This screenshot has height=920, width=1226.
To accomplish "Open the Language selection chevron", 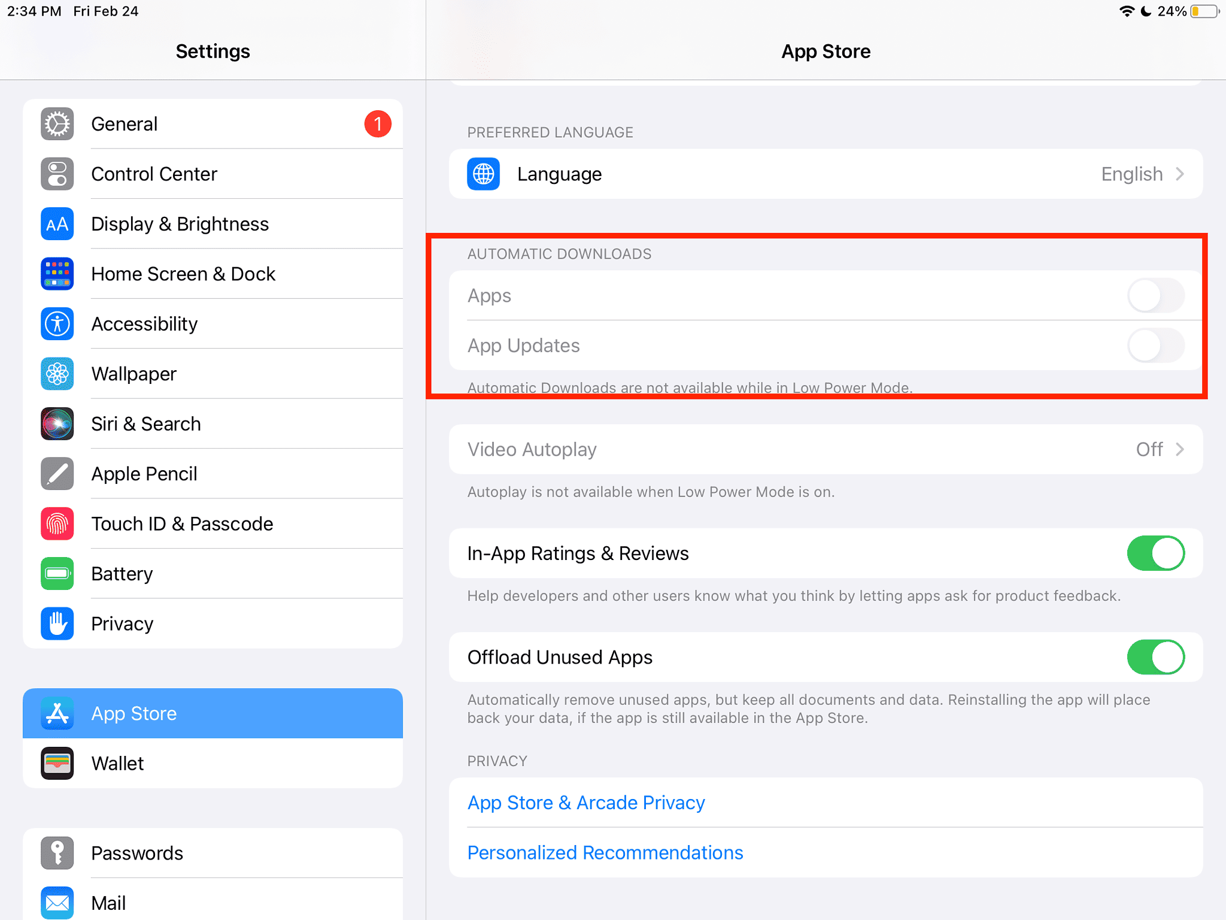I will (1182, 174).
